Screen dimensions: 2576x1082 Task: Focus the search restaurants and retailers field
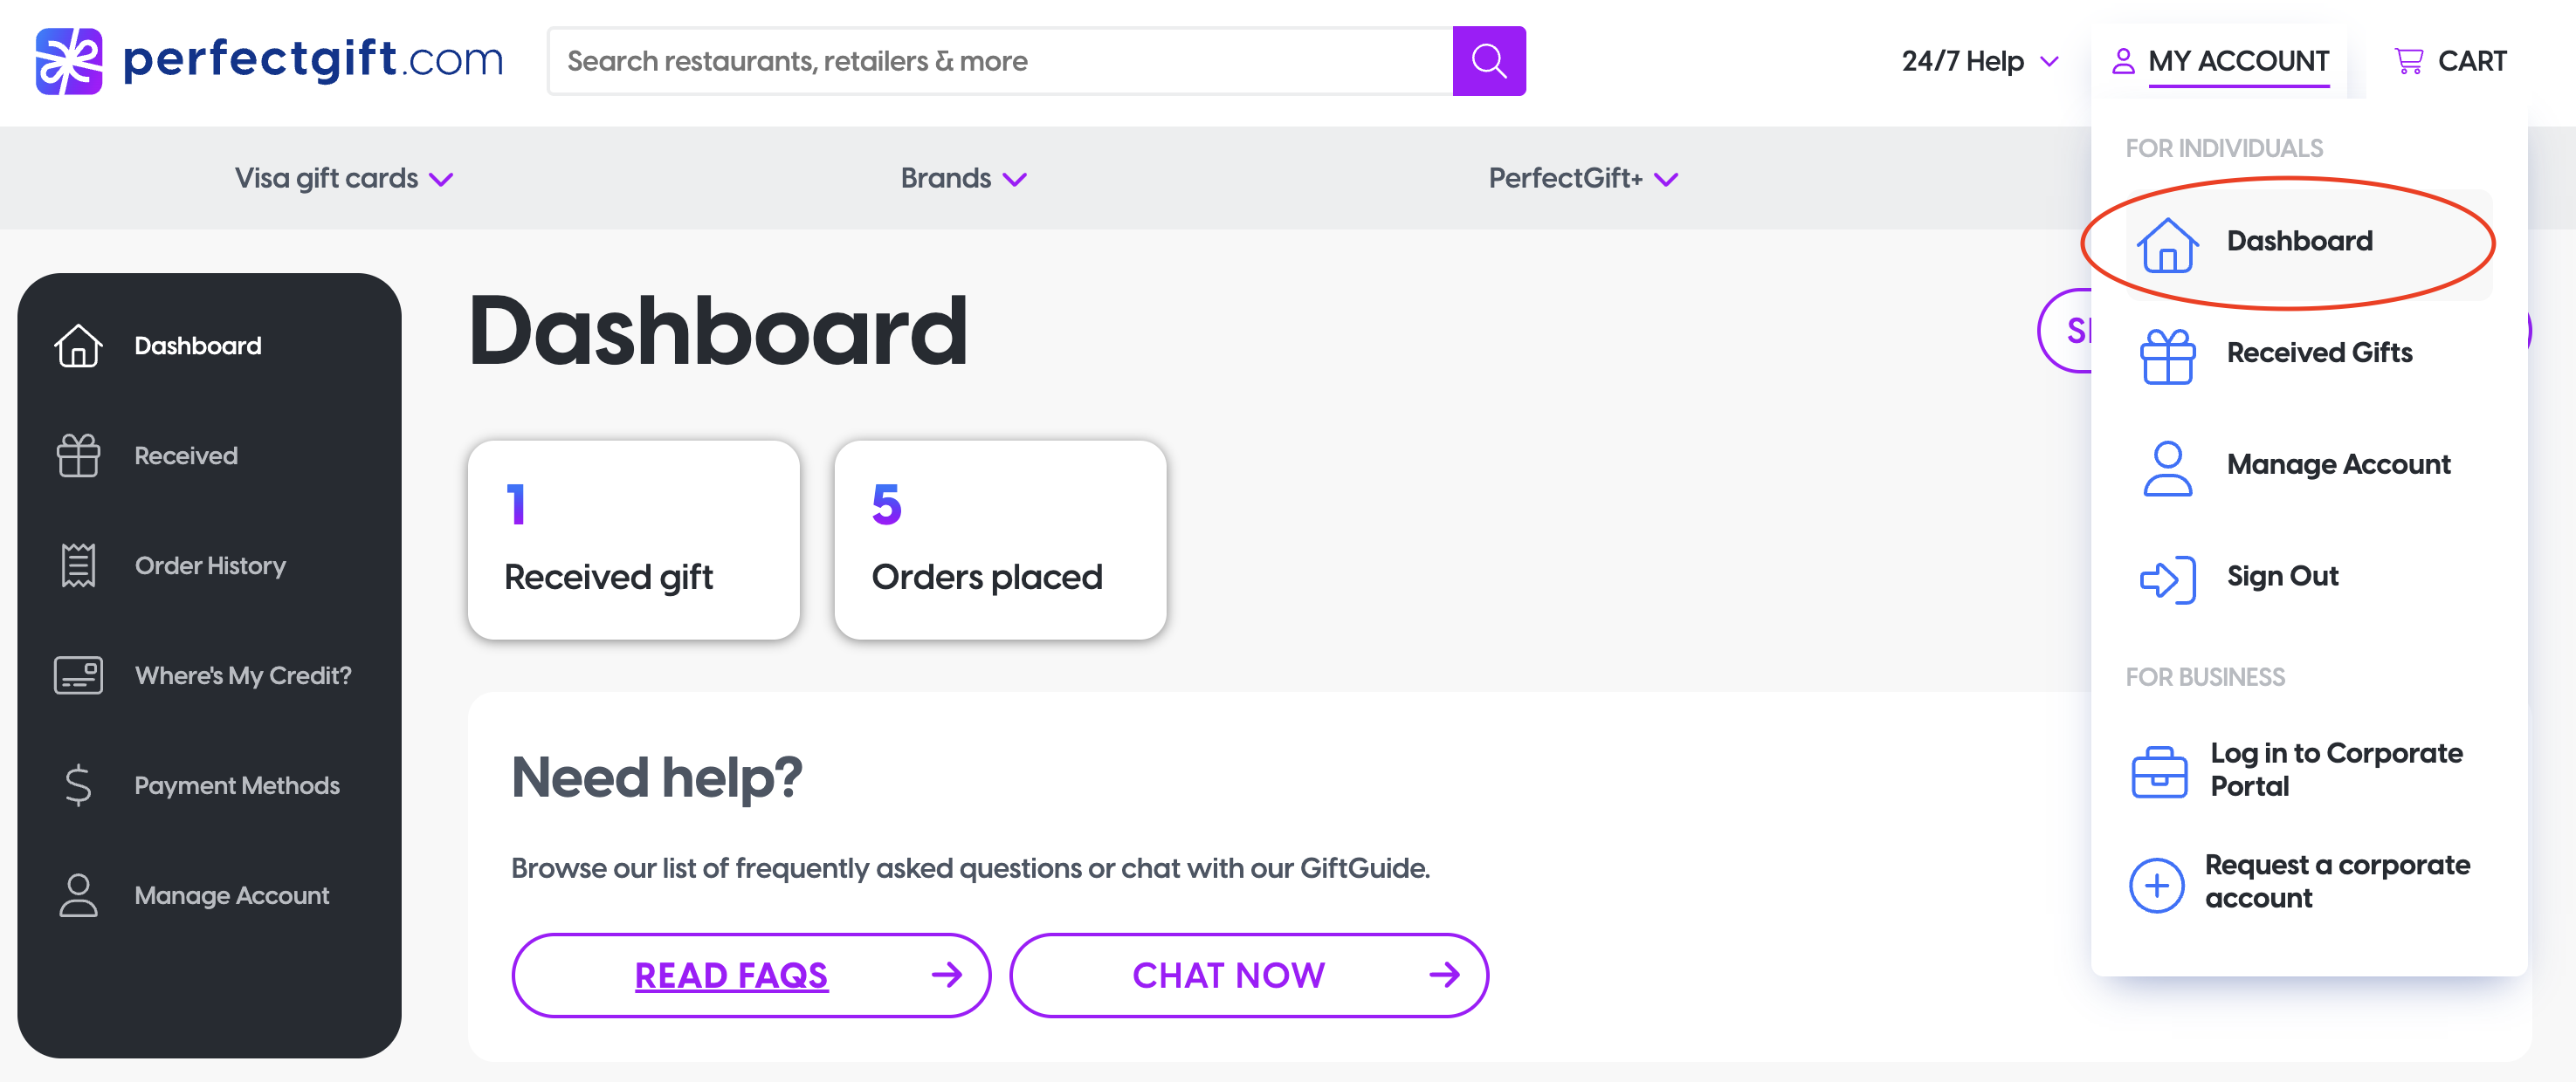1000,61
